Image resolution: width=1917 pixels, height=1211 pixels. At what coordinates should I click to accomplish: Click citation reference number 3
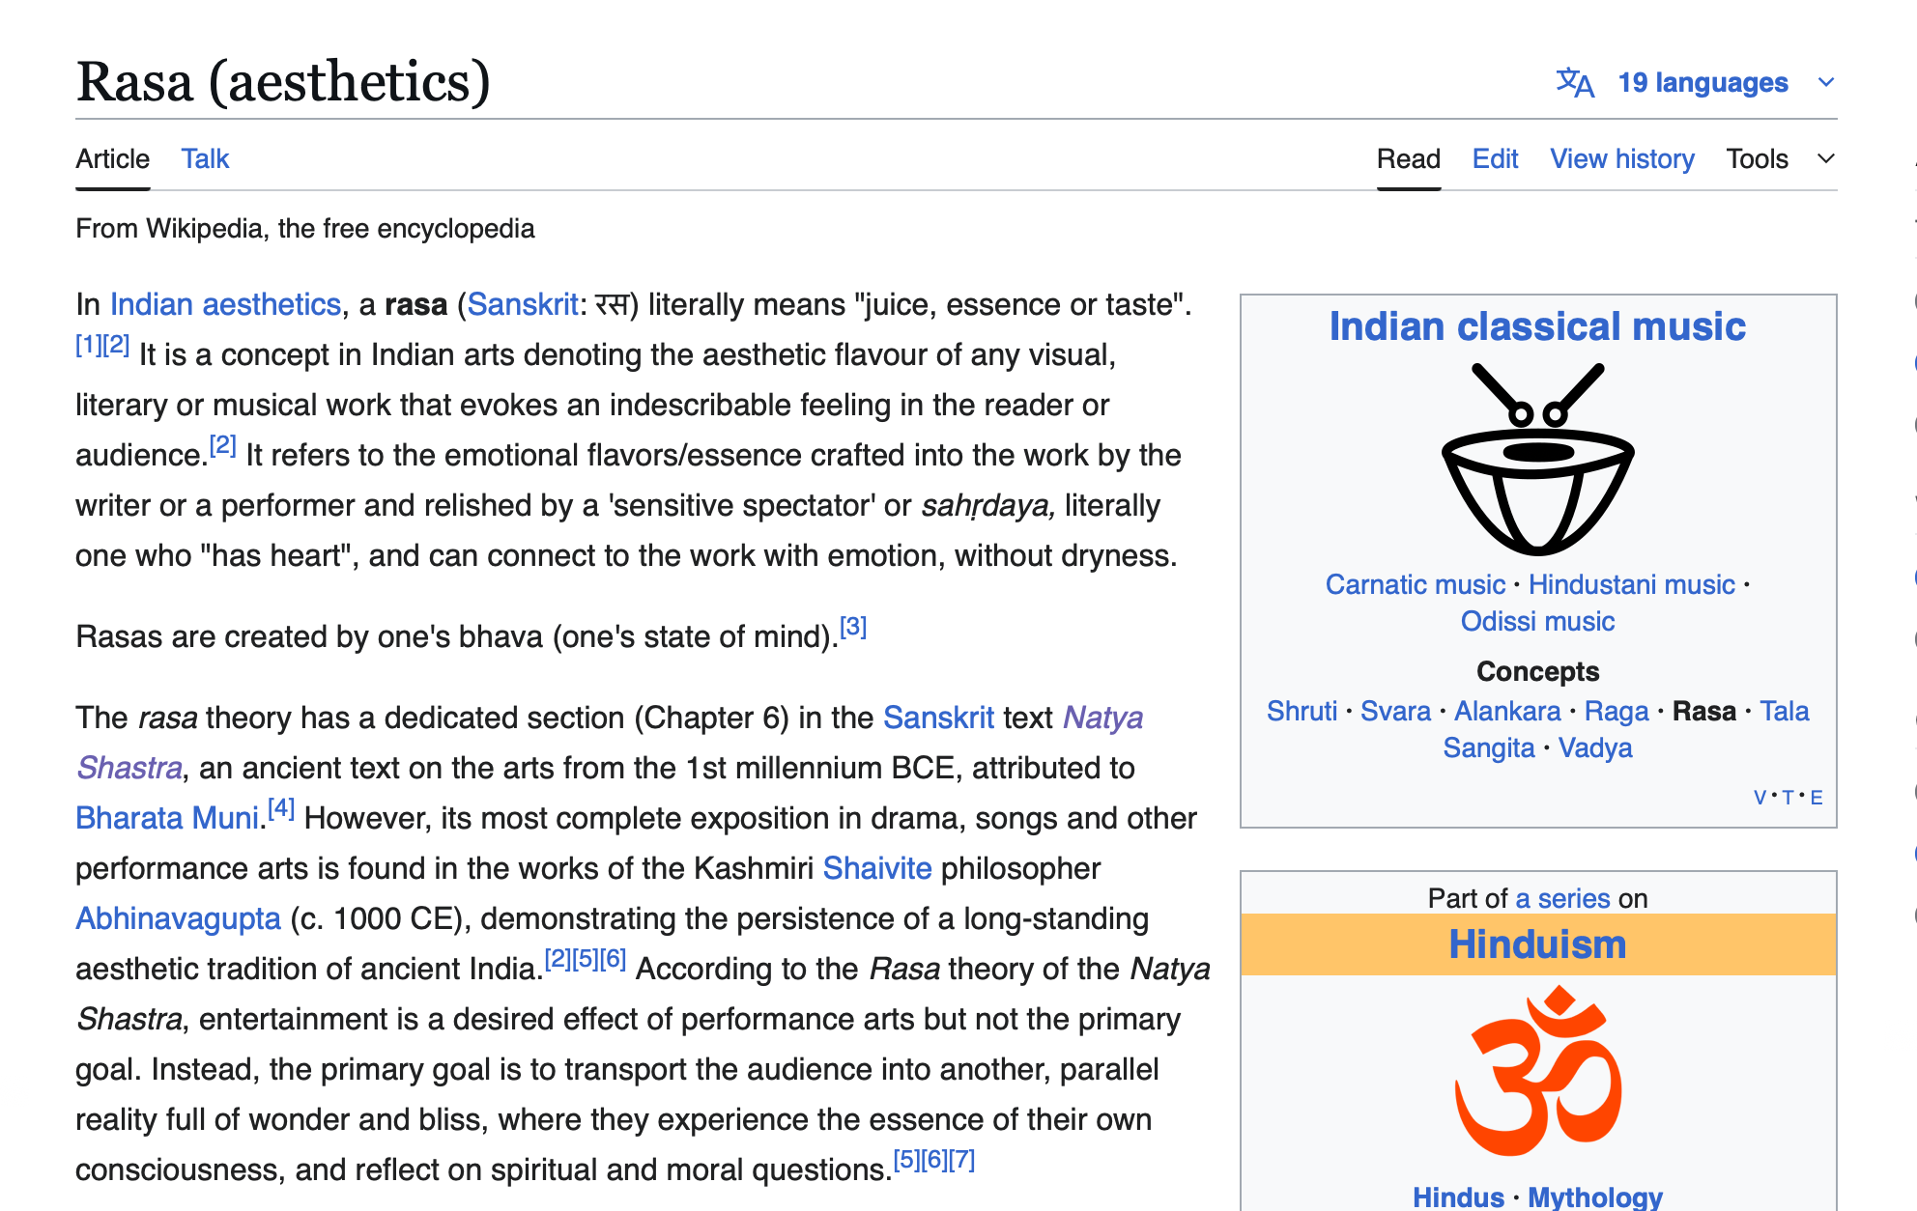(x=853, y=628)
